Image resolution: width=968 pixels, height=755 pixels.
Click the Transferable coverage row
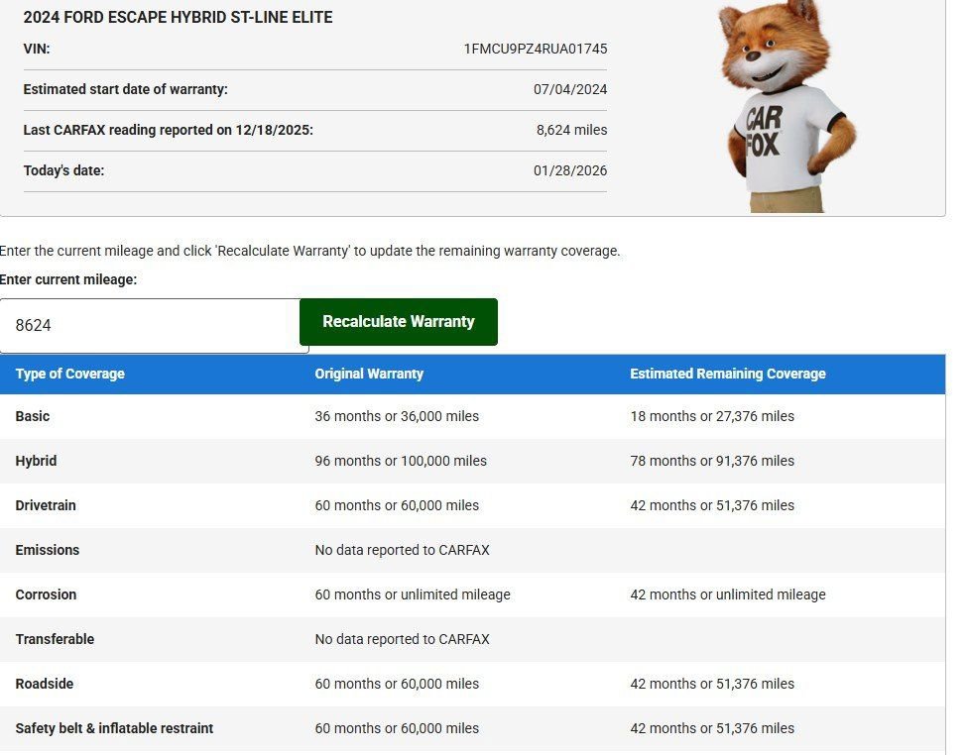coord(55,639)
